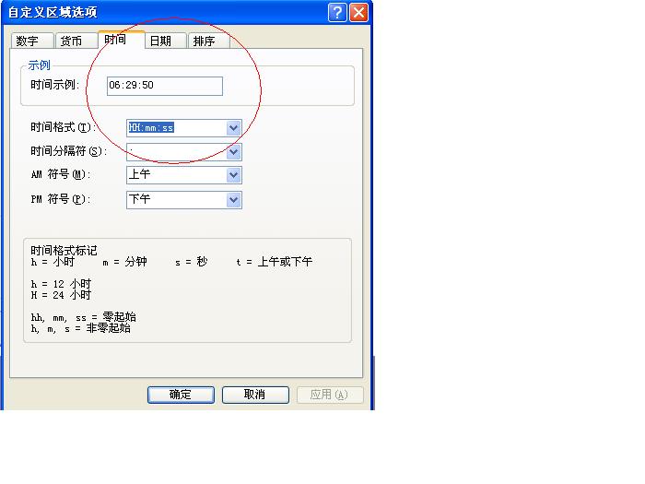Go to the 日期 tab

pyautogui.click(x=160, y=41)
